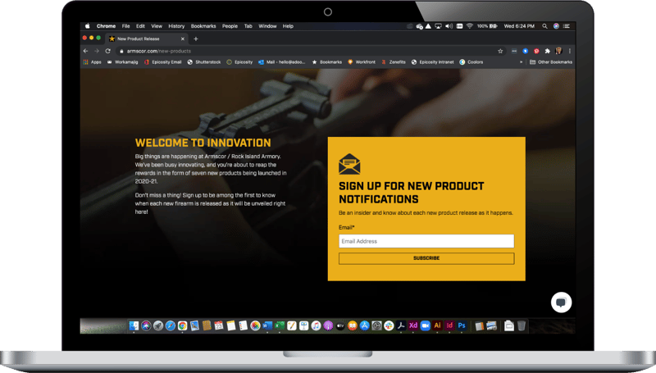Open Spotlight search in menu bar
This screenshot has height=373, width=656.
click(x=544, y=26)
